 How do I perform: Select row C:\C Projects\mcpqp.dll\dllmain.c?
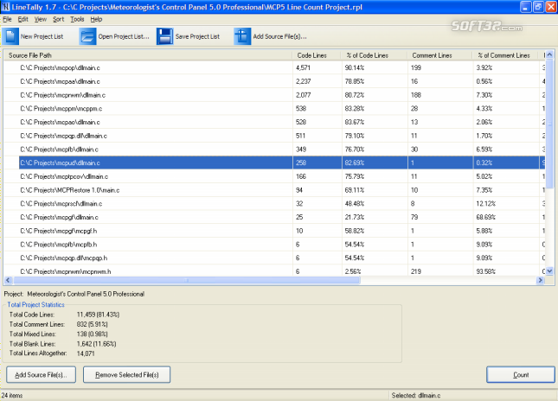[x=274, y=136]
